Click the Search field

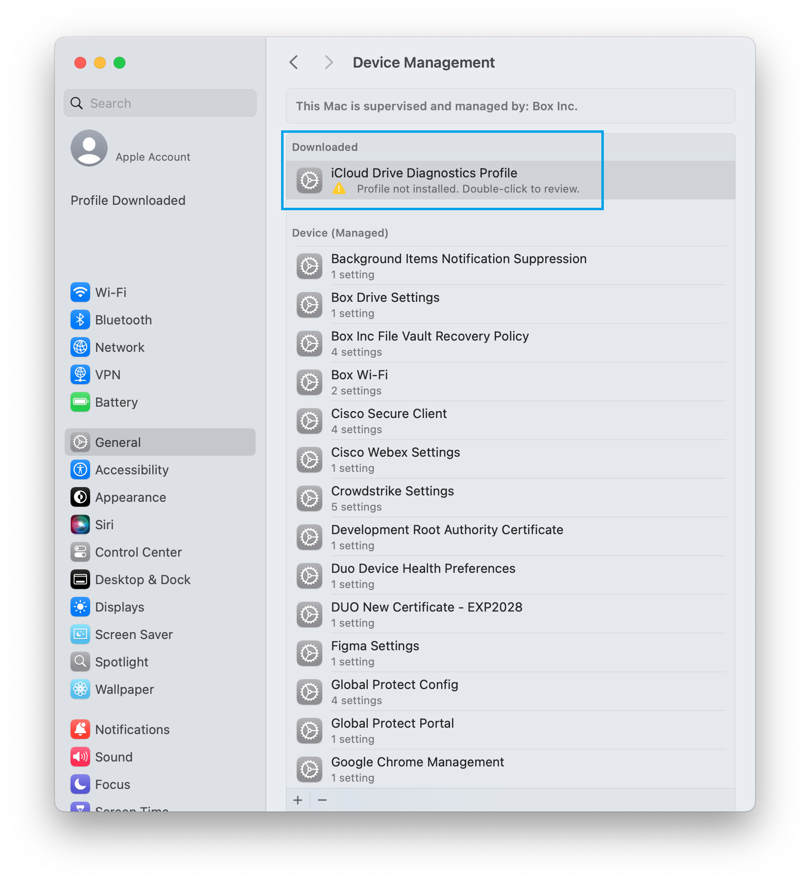[160, 103]
